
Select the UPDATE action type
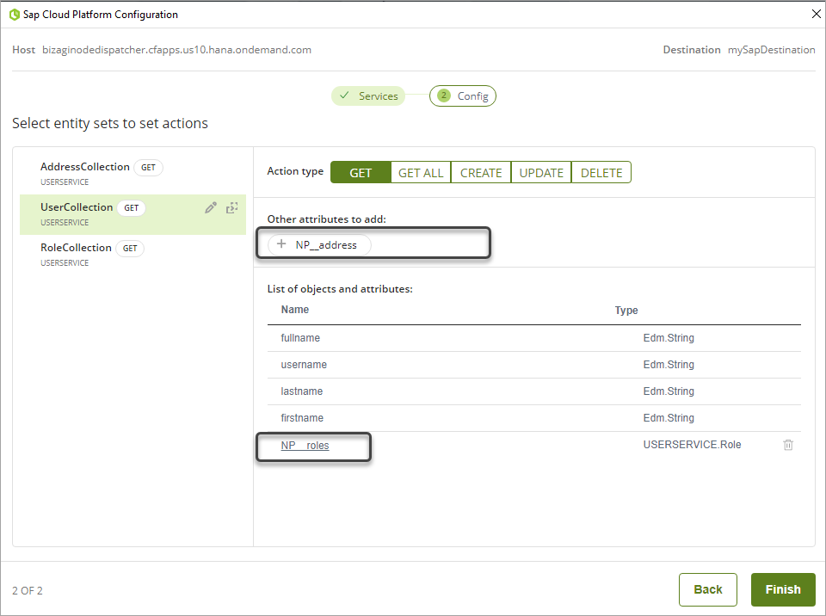click(x=541, y=172)
